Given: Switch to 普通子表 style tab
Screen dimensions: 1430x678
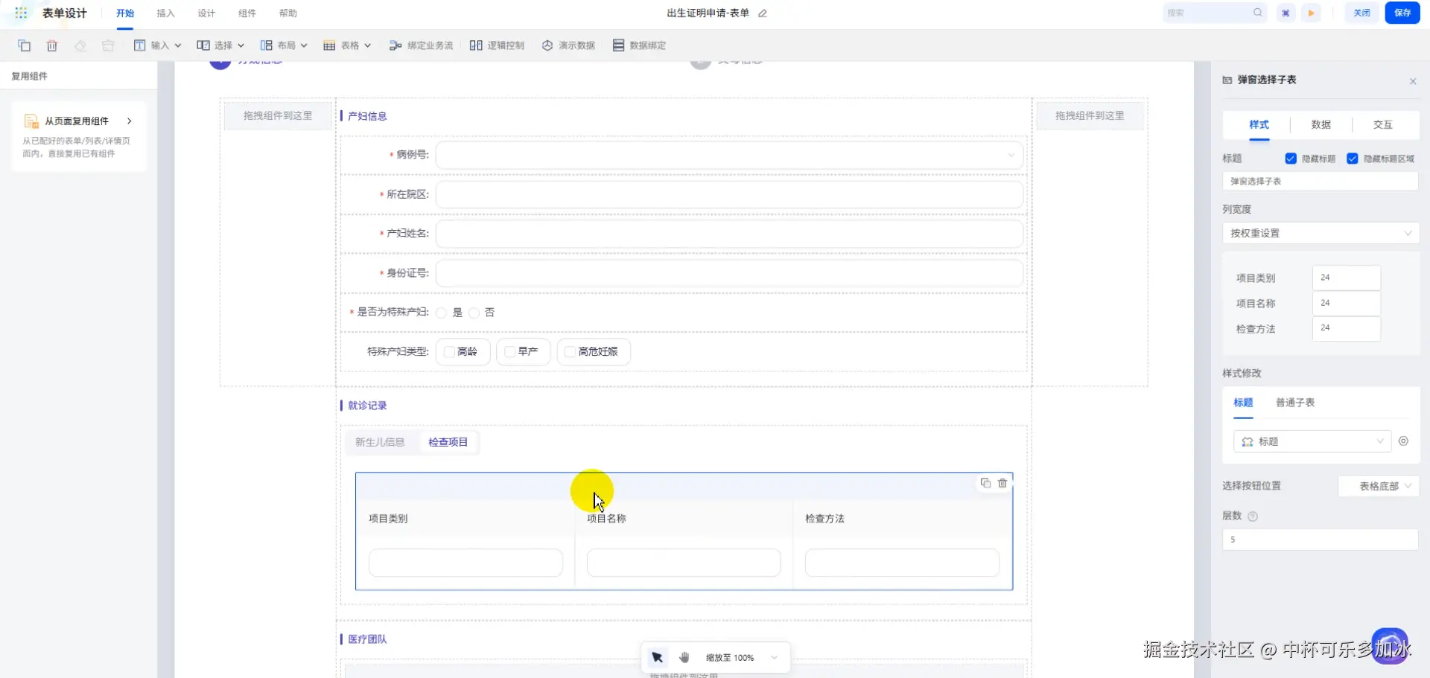Looking at the screenshot, I should pos(1295,403).
